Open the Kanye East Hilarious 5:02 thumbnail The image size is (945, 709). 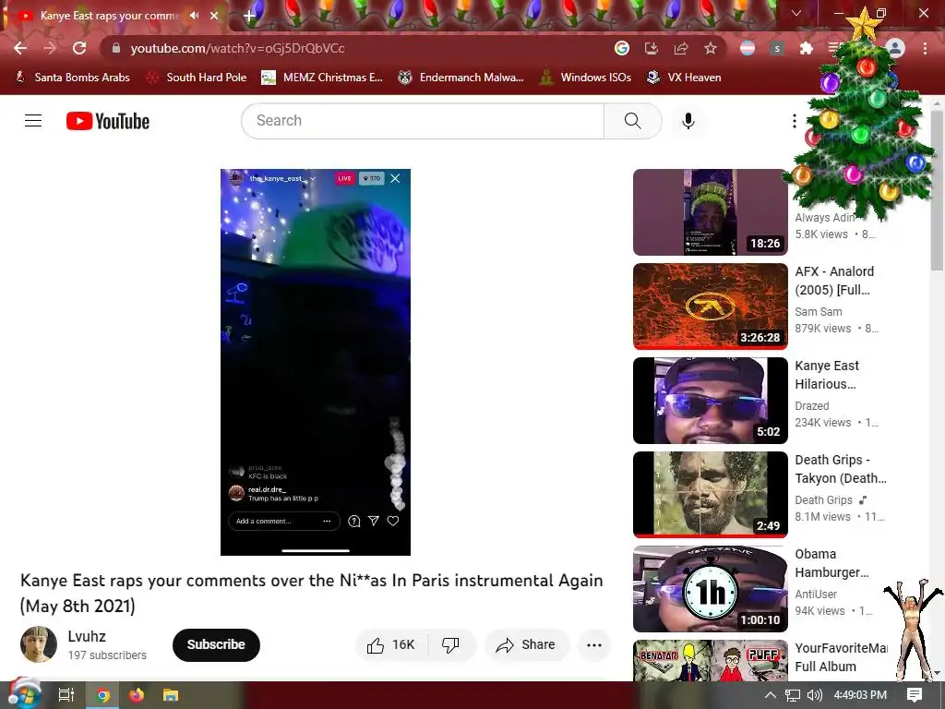point(710,401)
